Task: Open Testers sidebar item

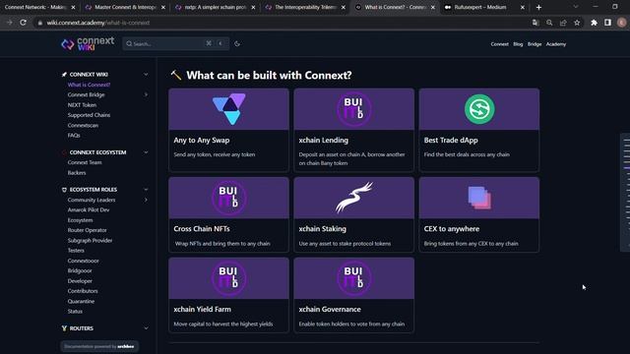Action: tap(76, 251)
